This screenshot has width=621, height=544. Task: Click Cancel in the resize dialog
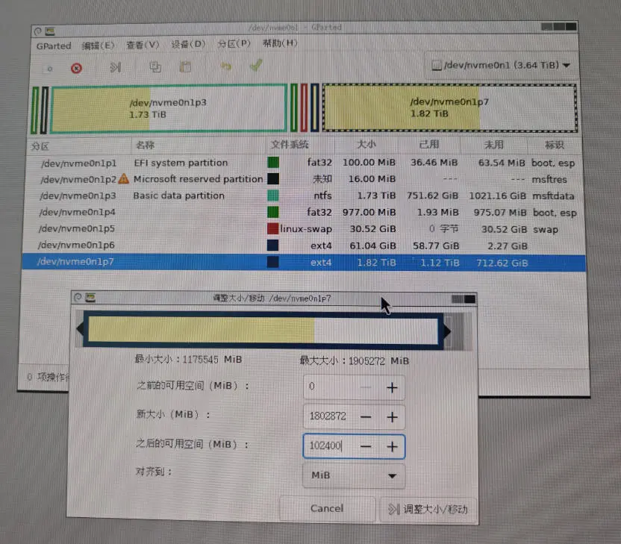coord(327,508)
